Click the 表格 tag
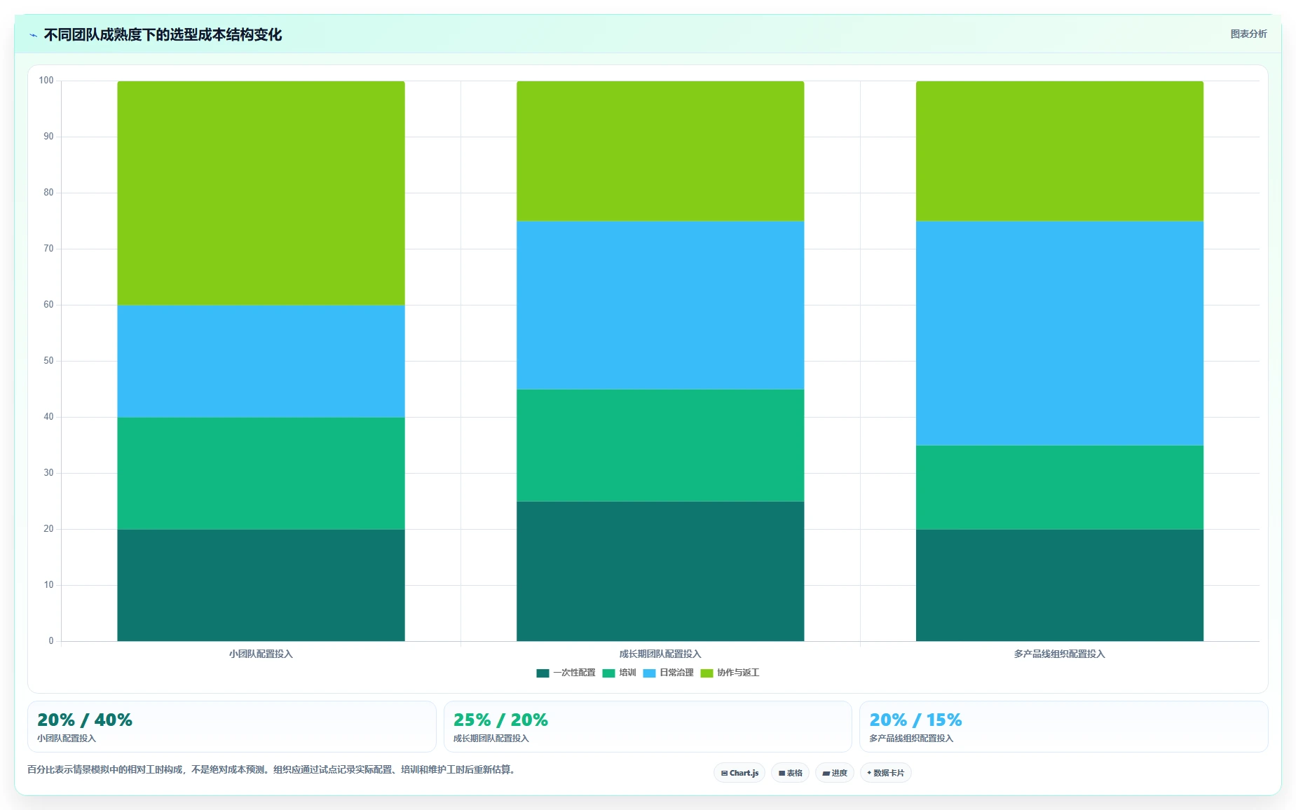The image size is (1296, 810). [x=790, y=773]
